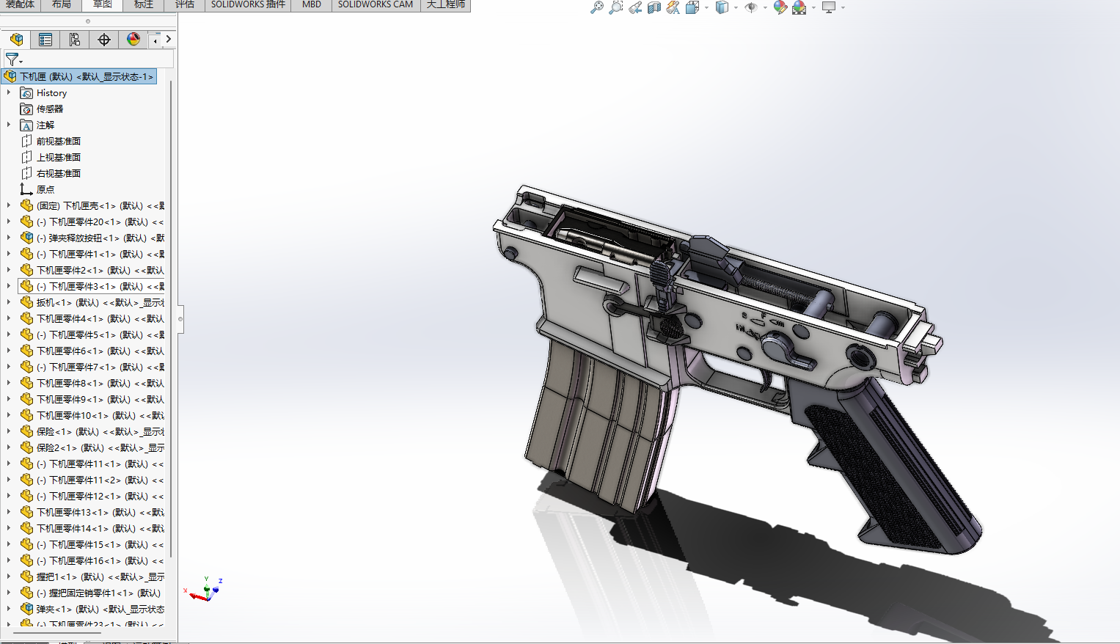Select 握把固定销零件1<1> in the tree
Screen dimensions: 1120x644
pos(98,593)
